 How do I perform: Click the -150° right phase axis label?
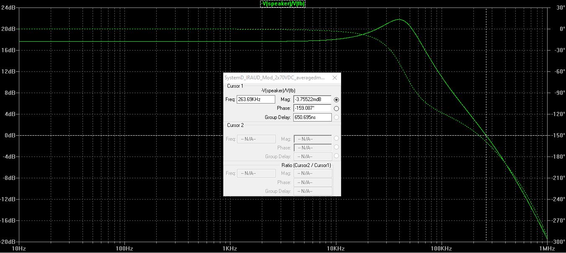[558, 135]
